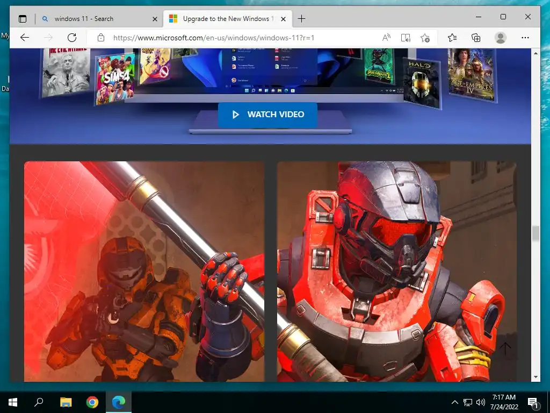Click the page scrollbar thumb

535,233
